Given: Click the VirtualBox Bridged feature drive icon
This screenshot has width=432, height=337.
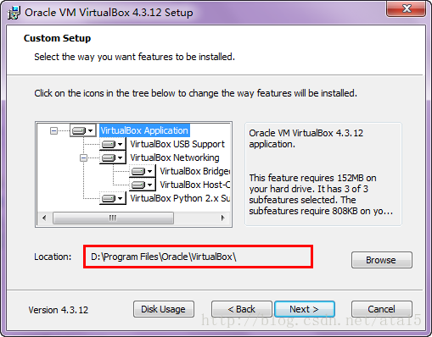Looking at the screenshot, I should pos(142,171).
